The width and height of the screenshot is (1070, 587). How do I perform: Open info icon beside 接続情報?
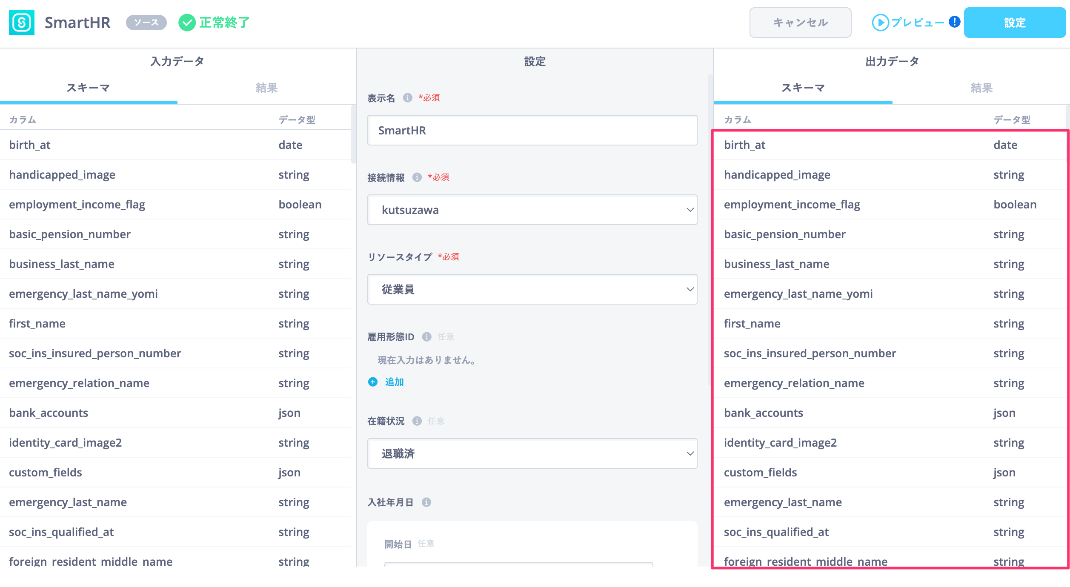[417, 177]
